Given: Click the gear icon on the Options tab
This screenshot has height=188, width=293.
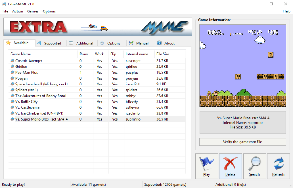Looking at the screenshot, I should 102,43.
